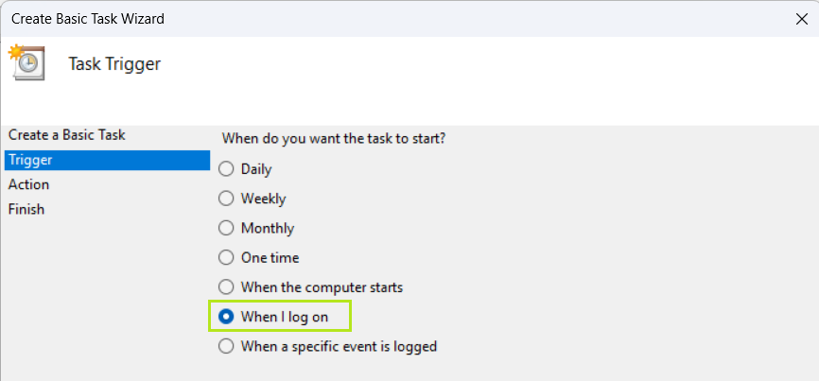The width and height of the screenshot is (819, 381).
Task: Click the 'One time' label text
Action: click(270, 257)
